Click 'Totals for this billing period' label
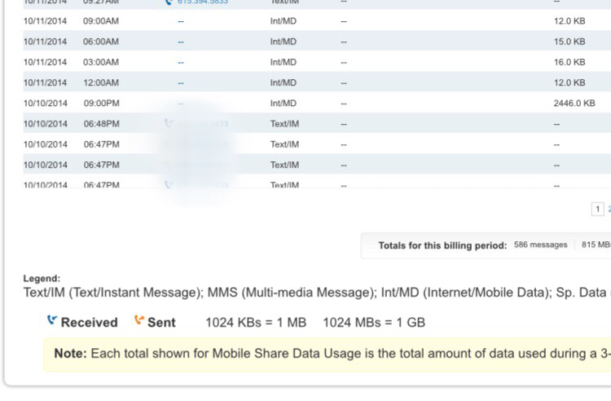This screenshot has height=401, width=611. (442, 245)
